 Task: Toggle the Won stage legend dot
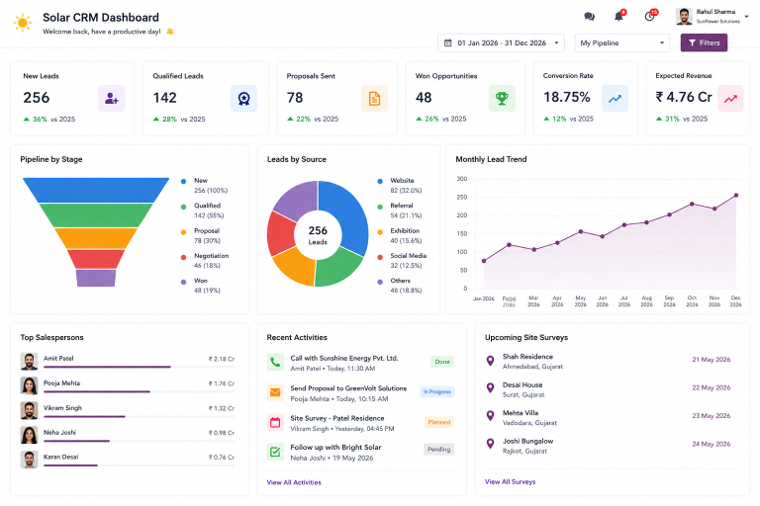[x=183, y=282]
